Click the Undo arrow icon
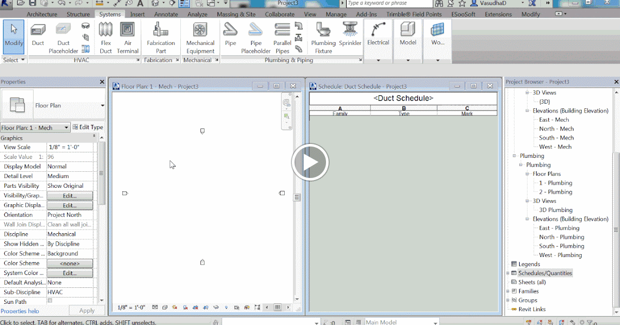 (x=61, y=3)
